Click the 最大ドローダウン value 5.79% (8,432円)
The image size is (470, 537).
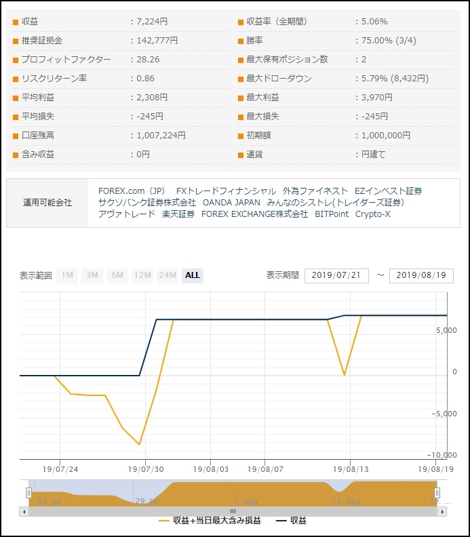pos(395,79)
